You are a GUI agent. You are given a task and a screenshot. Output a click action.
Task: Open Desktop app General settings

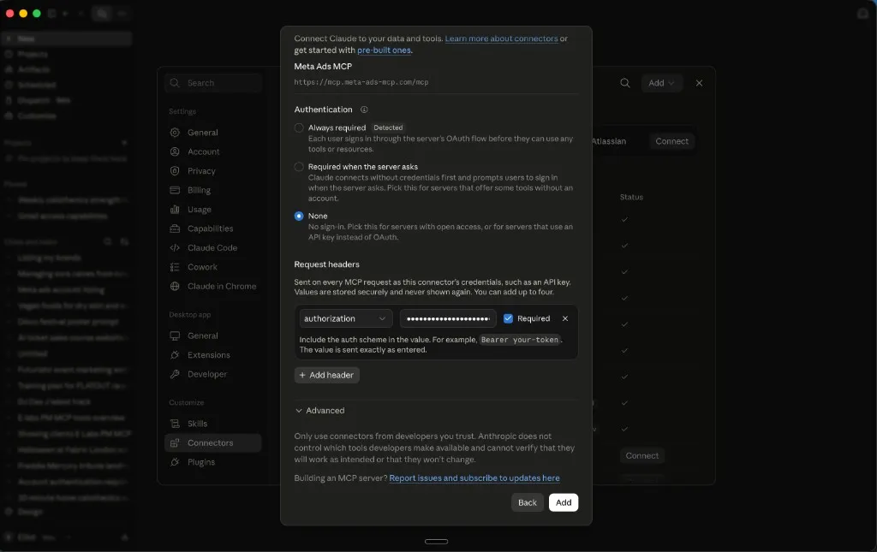pos(212,335)
